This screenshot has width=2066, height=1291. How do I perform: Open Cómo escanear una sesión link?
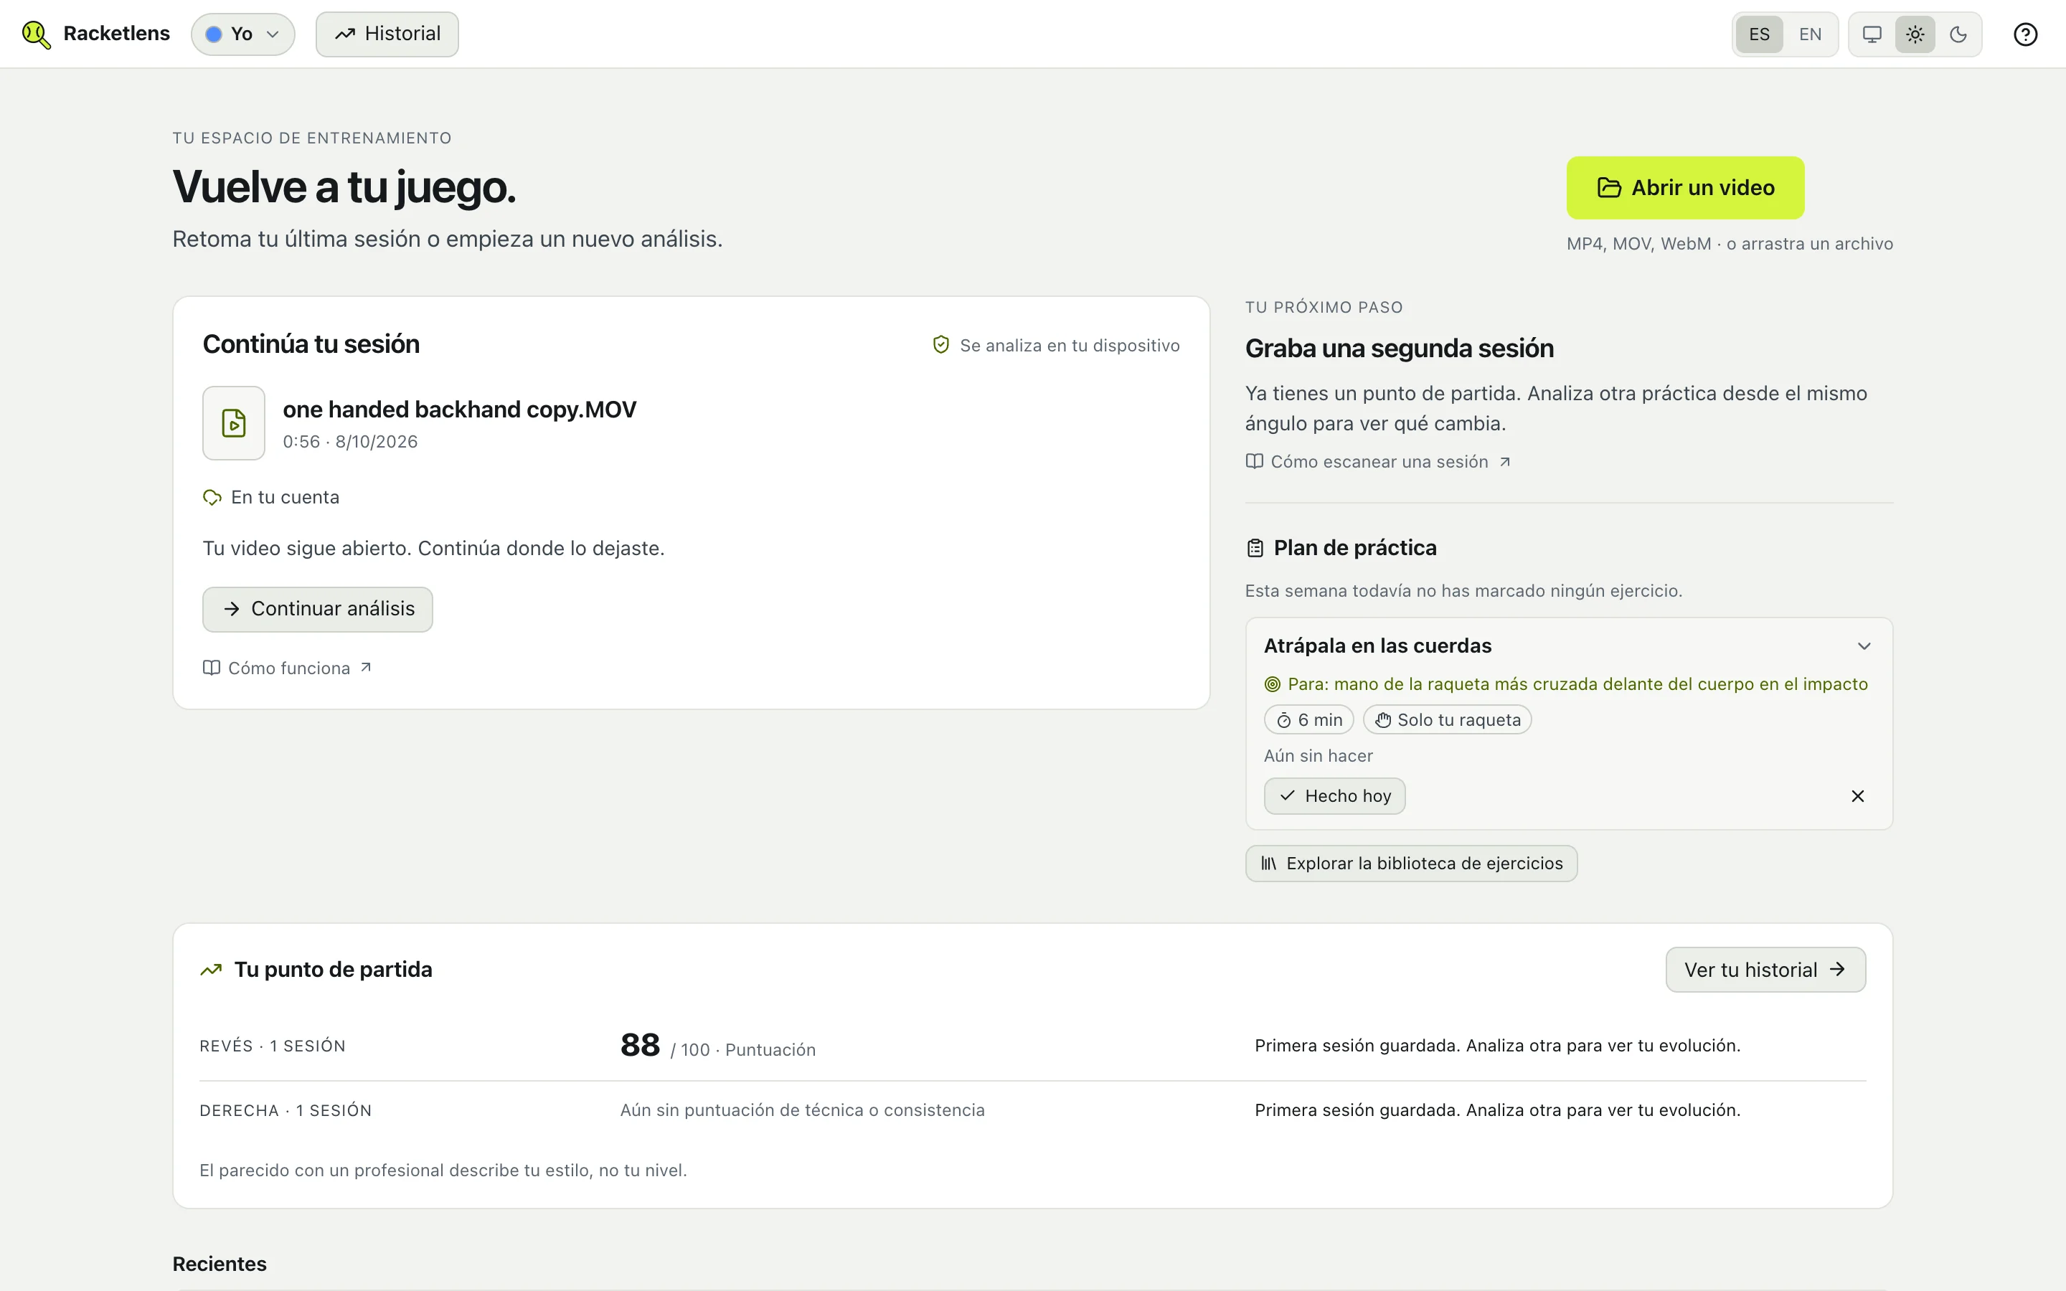coord(1378,462)
